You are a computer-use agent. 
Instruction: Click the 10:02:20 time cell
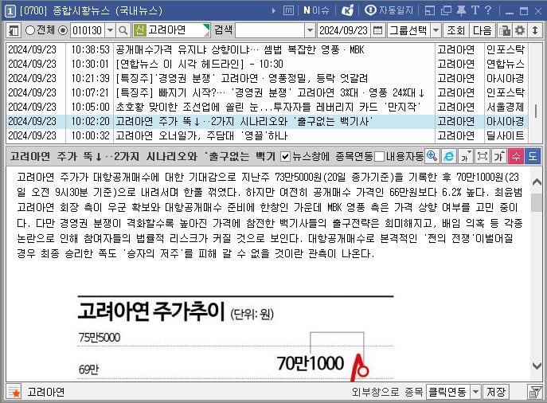(x=90, y=121)
